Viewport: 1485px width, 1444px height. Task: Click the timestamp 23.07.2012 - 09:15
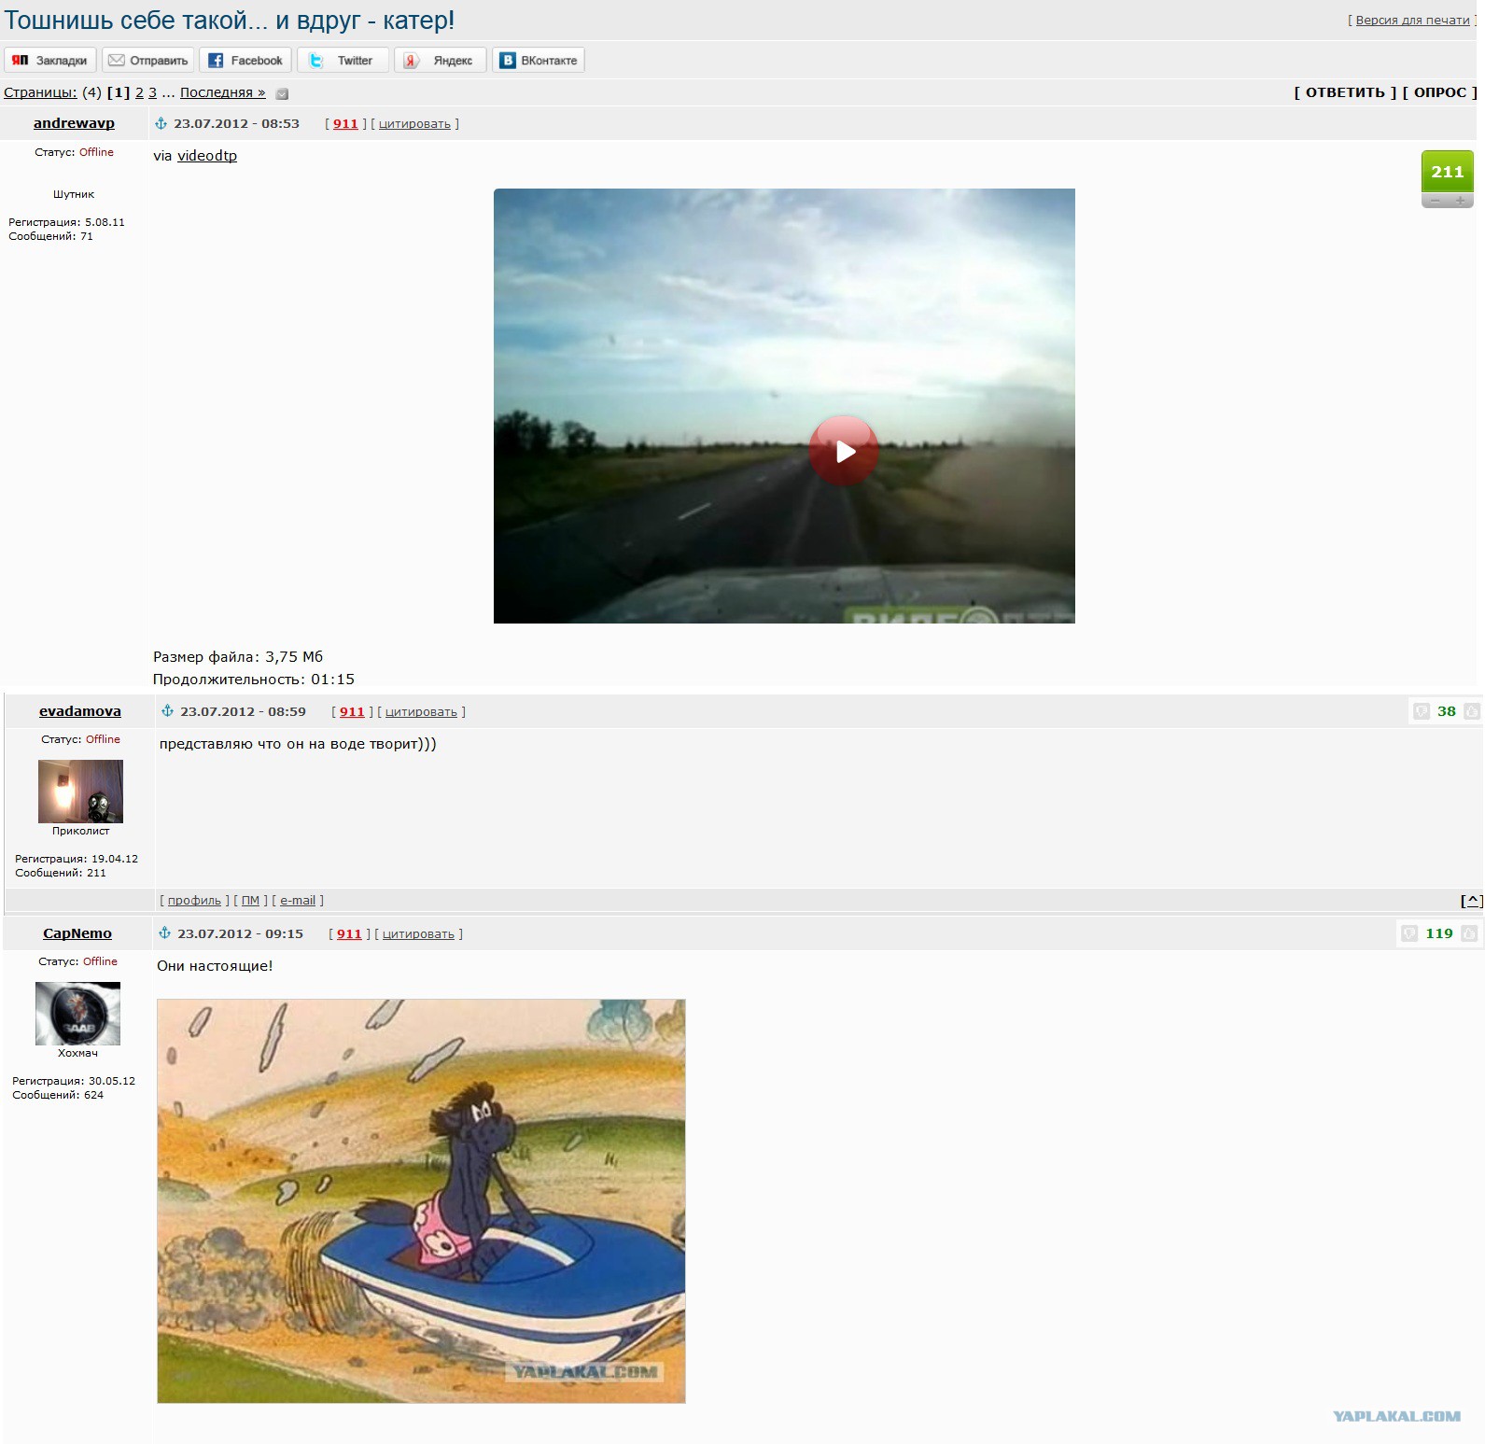point(240,934)
